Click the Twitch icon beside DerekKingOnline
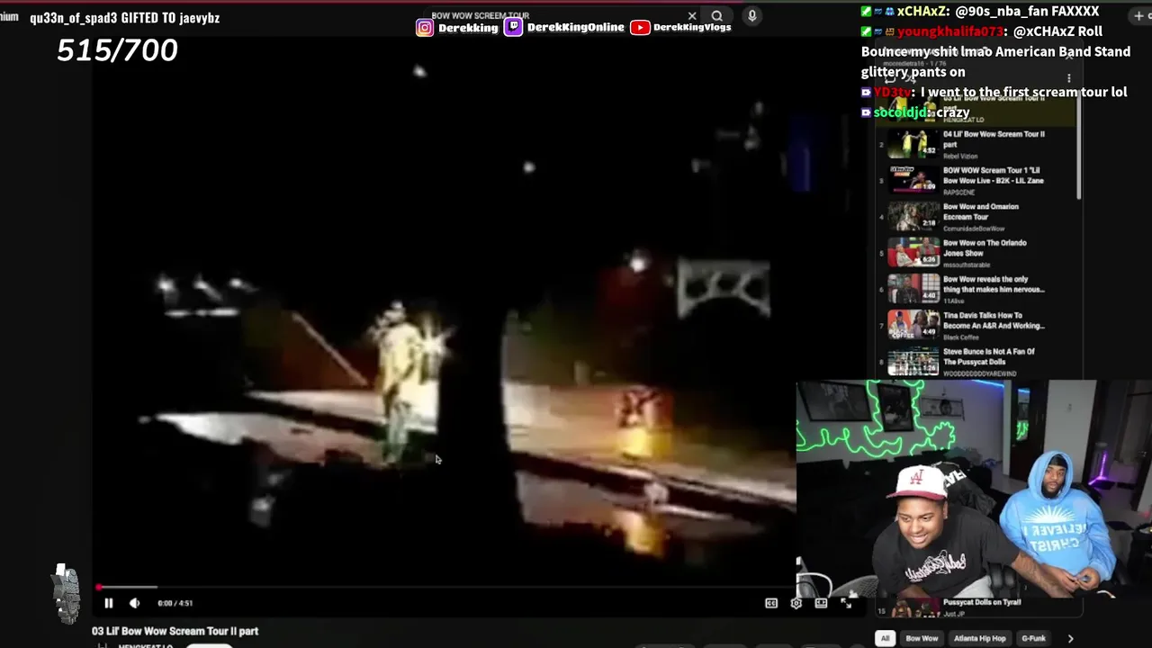 click(513, 27)
